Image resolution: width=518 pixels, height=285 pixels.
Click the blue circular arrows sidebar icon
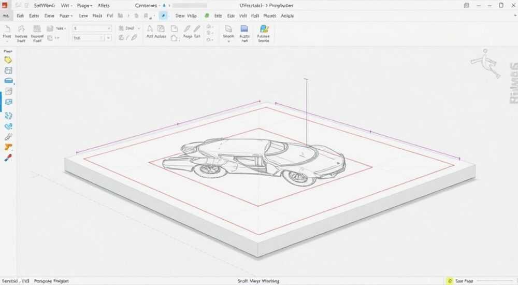pos(8,116)
